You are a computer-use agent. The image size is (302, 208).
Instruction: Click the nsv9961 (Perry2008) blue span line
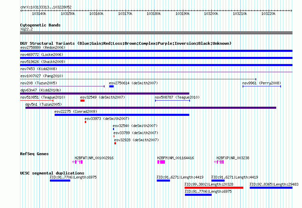pyautogui.click(x=262, y=86)
